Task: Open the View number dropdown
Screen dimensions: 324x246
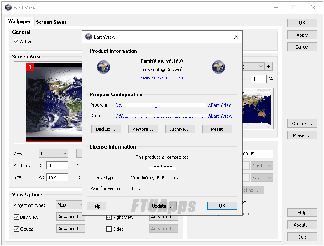Action: coord(54,153)
